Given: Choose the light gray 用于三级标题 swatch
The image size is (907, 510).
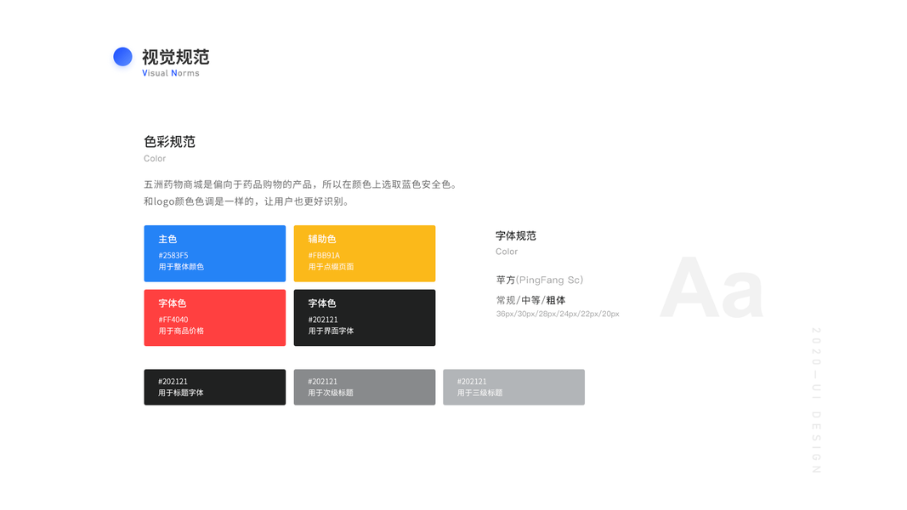Looking at the screenshot, I should [x=513, y=387].
